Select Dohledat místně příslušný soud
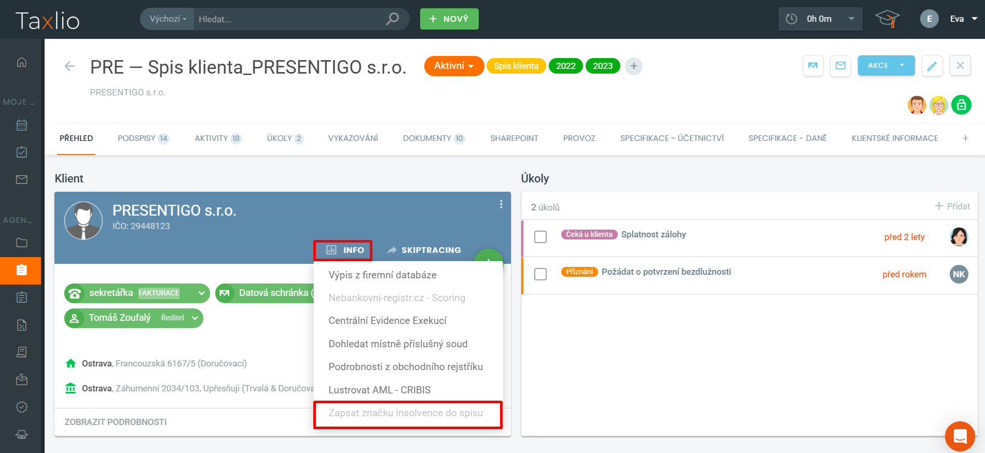The height and width of the screenshot is (453, 985). point(408,344)
